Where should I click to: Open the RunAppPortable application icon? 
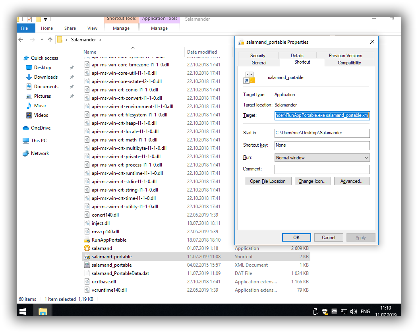click(x=87, y=240)
